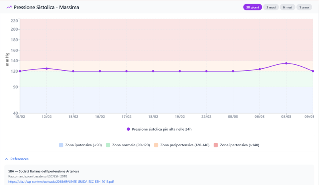Screen dimensions: 319x185
Task: Click the trending-up icon beside Pressione Sistolica
Action: (x=9, y=7)
